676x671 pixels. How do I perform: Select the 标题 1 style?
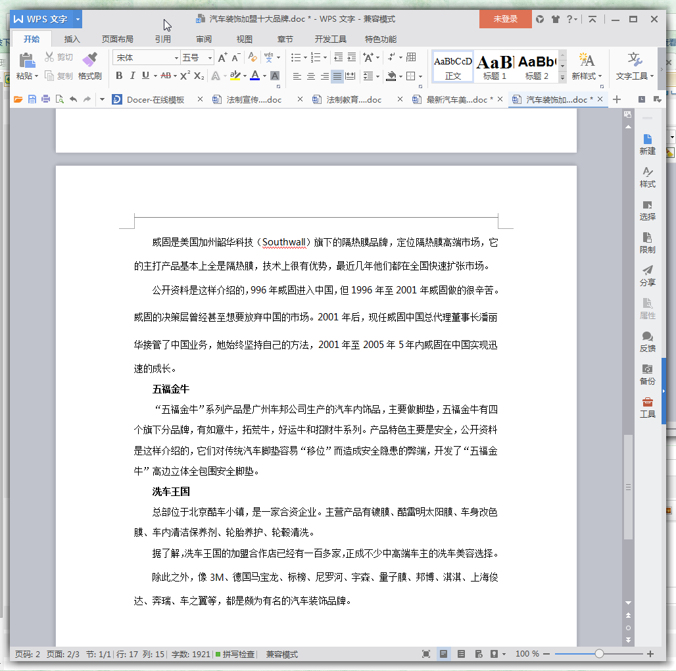click(495, 67)
